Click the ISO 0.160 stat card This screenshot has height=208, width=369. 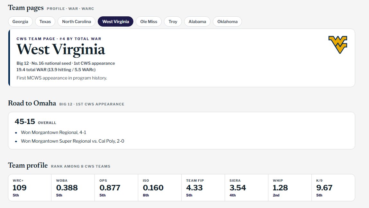tap(160, 187)
